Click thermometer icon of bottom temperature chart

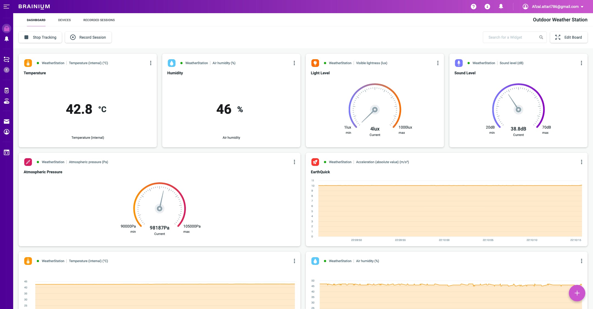[x=28, y=261]
